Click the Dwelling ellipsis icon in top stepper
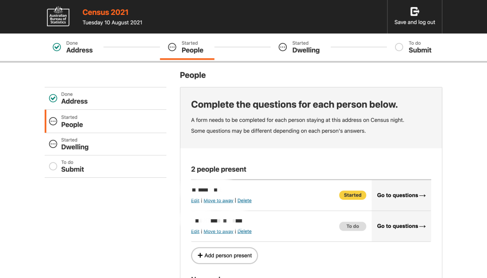 click(283, 47)
